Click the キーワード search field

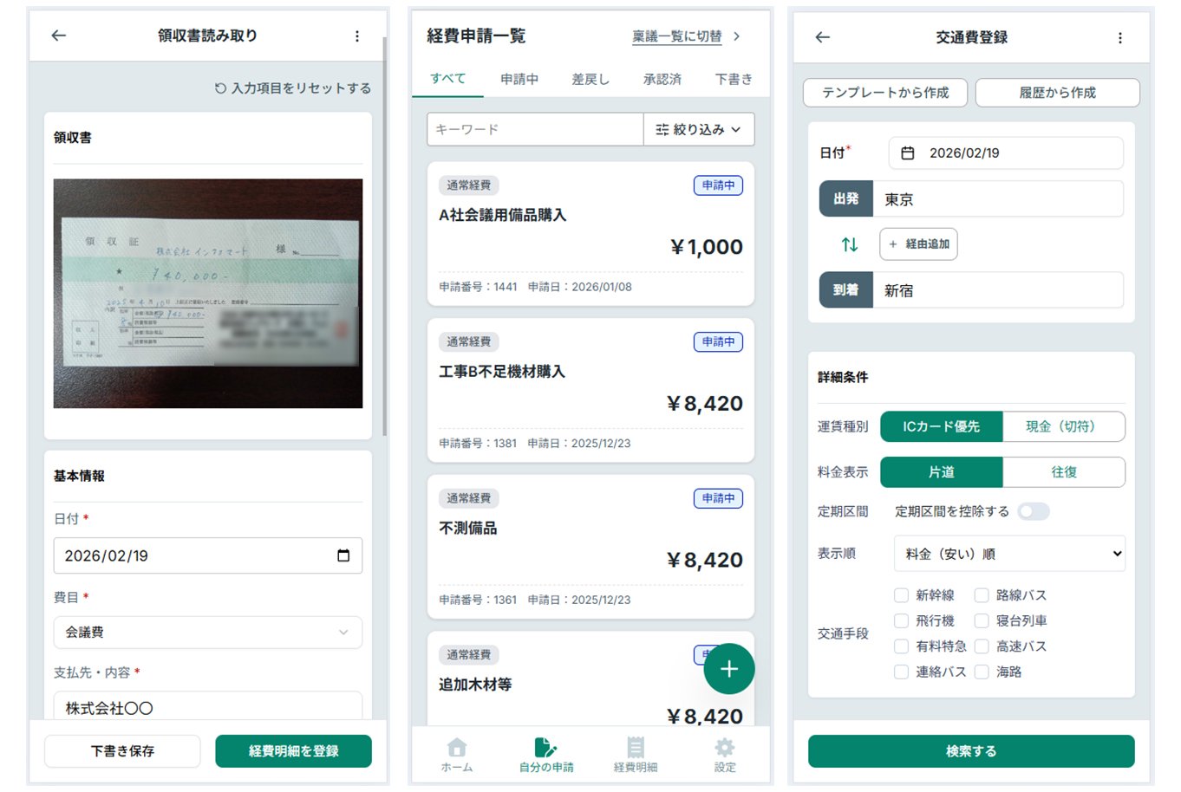(x=535, y=129)
